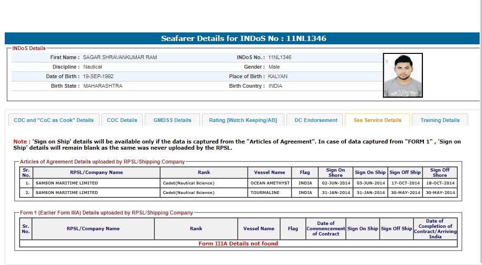This screenshot has height=265, width=482.
Task: Click the TOURMALINE vessel name cell
Action: 265,193
